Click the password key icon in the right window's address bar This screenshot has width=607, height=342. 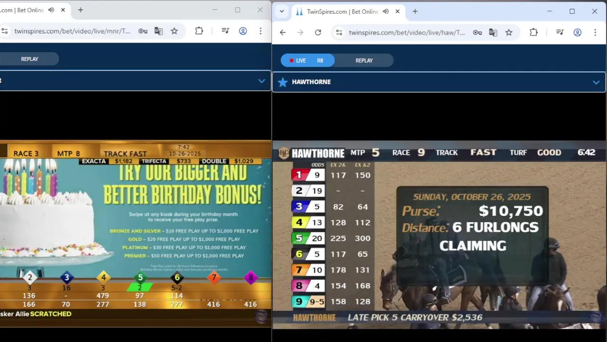(x=477, y=32)
